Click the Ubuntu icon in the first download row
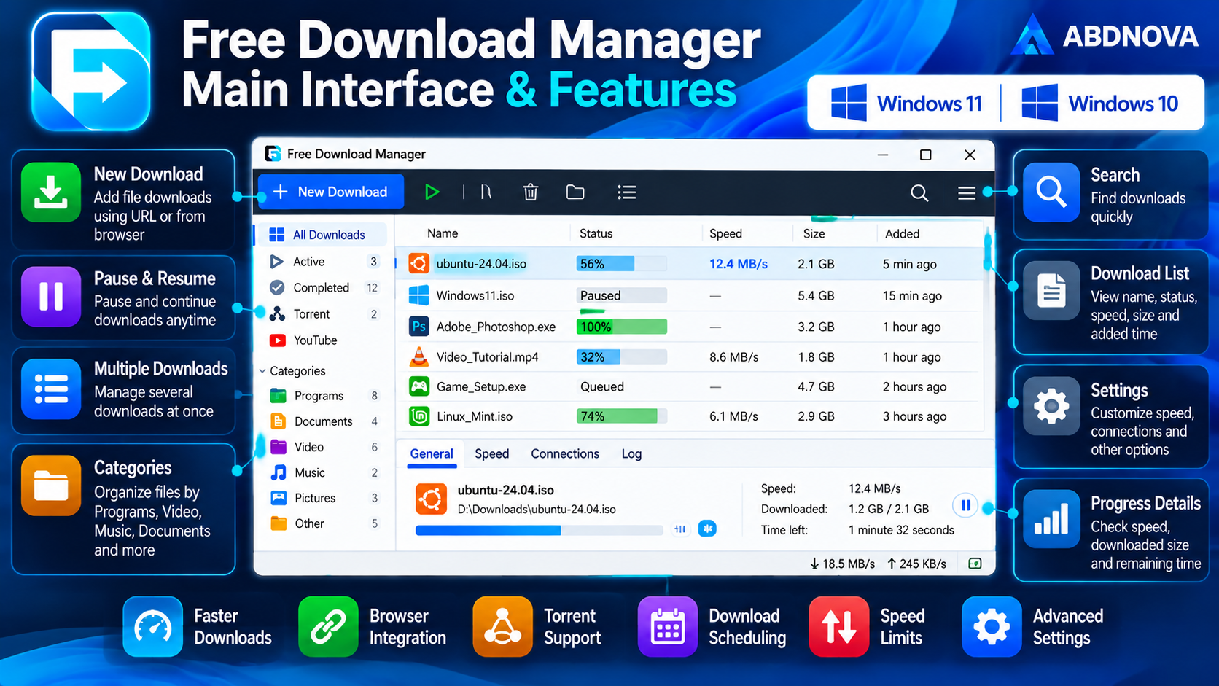Image resolution: width=1219 pixels, height=686 pixels. click(418, 263)
